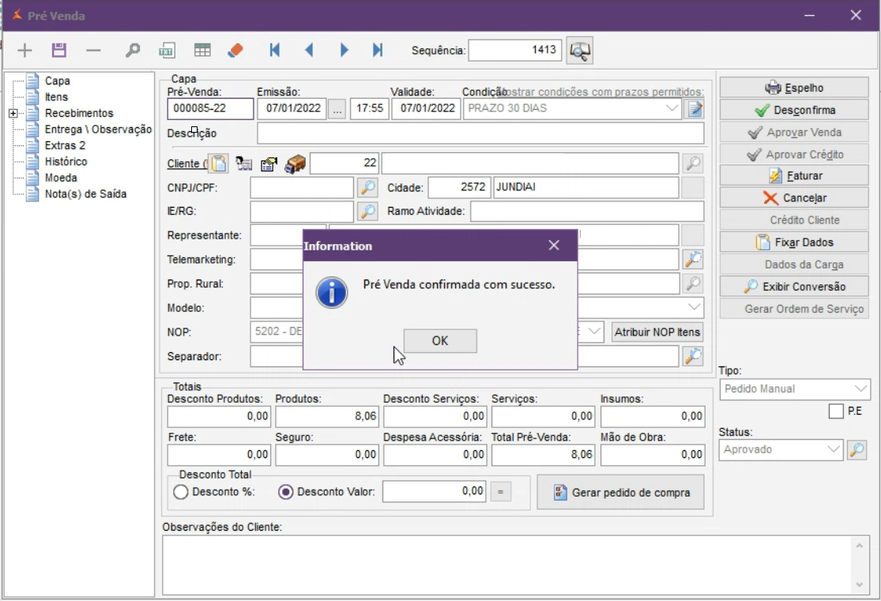Click the eraser icon in toolbar
881x601 pixels.
pos(235,51)
